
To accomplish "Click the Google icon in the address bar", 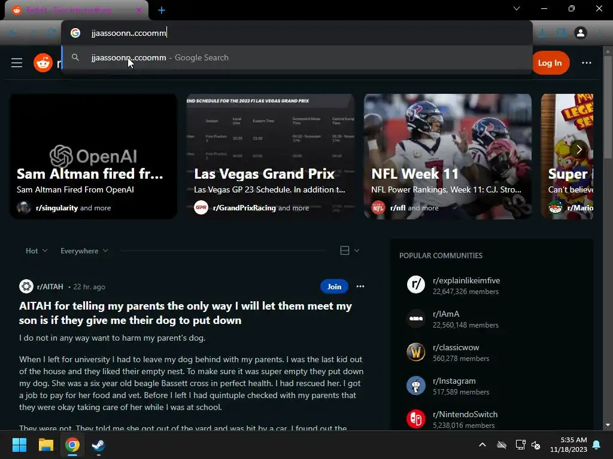I will pos(75,33).
